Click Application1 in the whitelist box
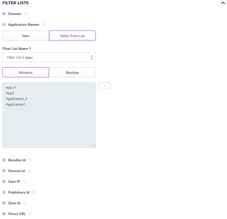 point(16,104)
